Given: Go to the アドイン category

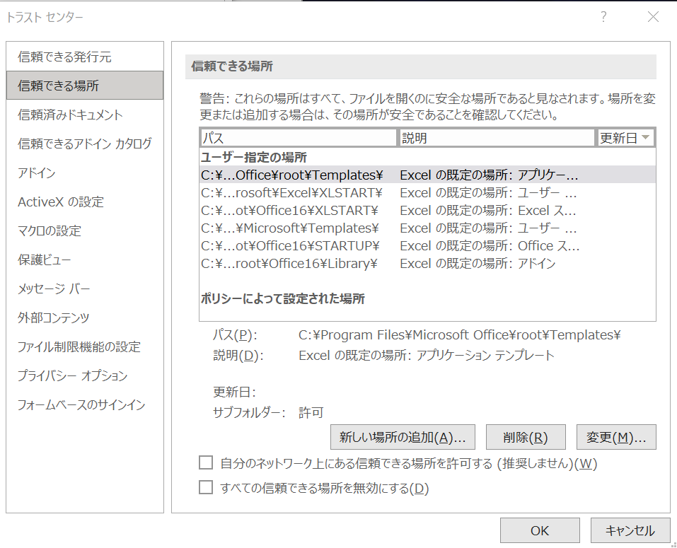Looking at the screenshot, I should pyautogui.click(x=85, y=173).
